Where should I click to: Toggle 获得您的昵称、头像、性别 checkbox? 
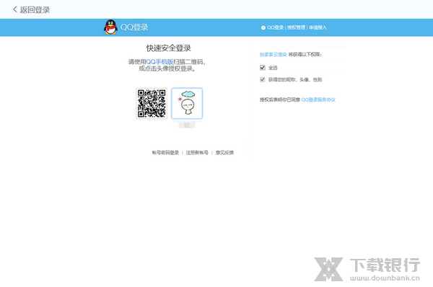point(263,79)
